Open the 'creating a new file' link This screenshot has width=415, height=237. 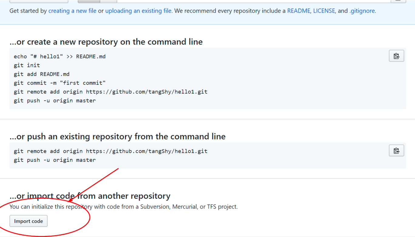click(x=72, y=11)
